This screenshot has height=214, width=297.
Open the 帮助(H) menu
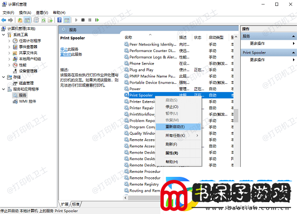[x=59, y=13]
